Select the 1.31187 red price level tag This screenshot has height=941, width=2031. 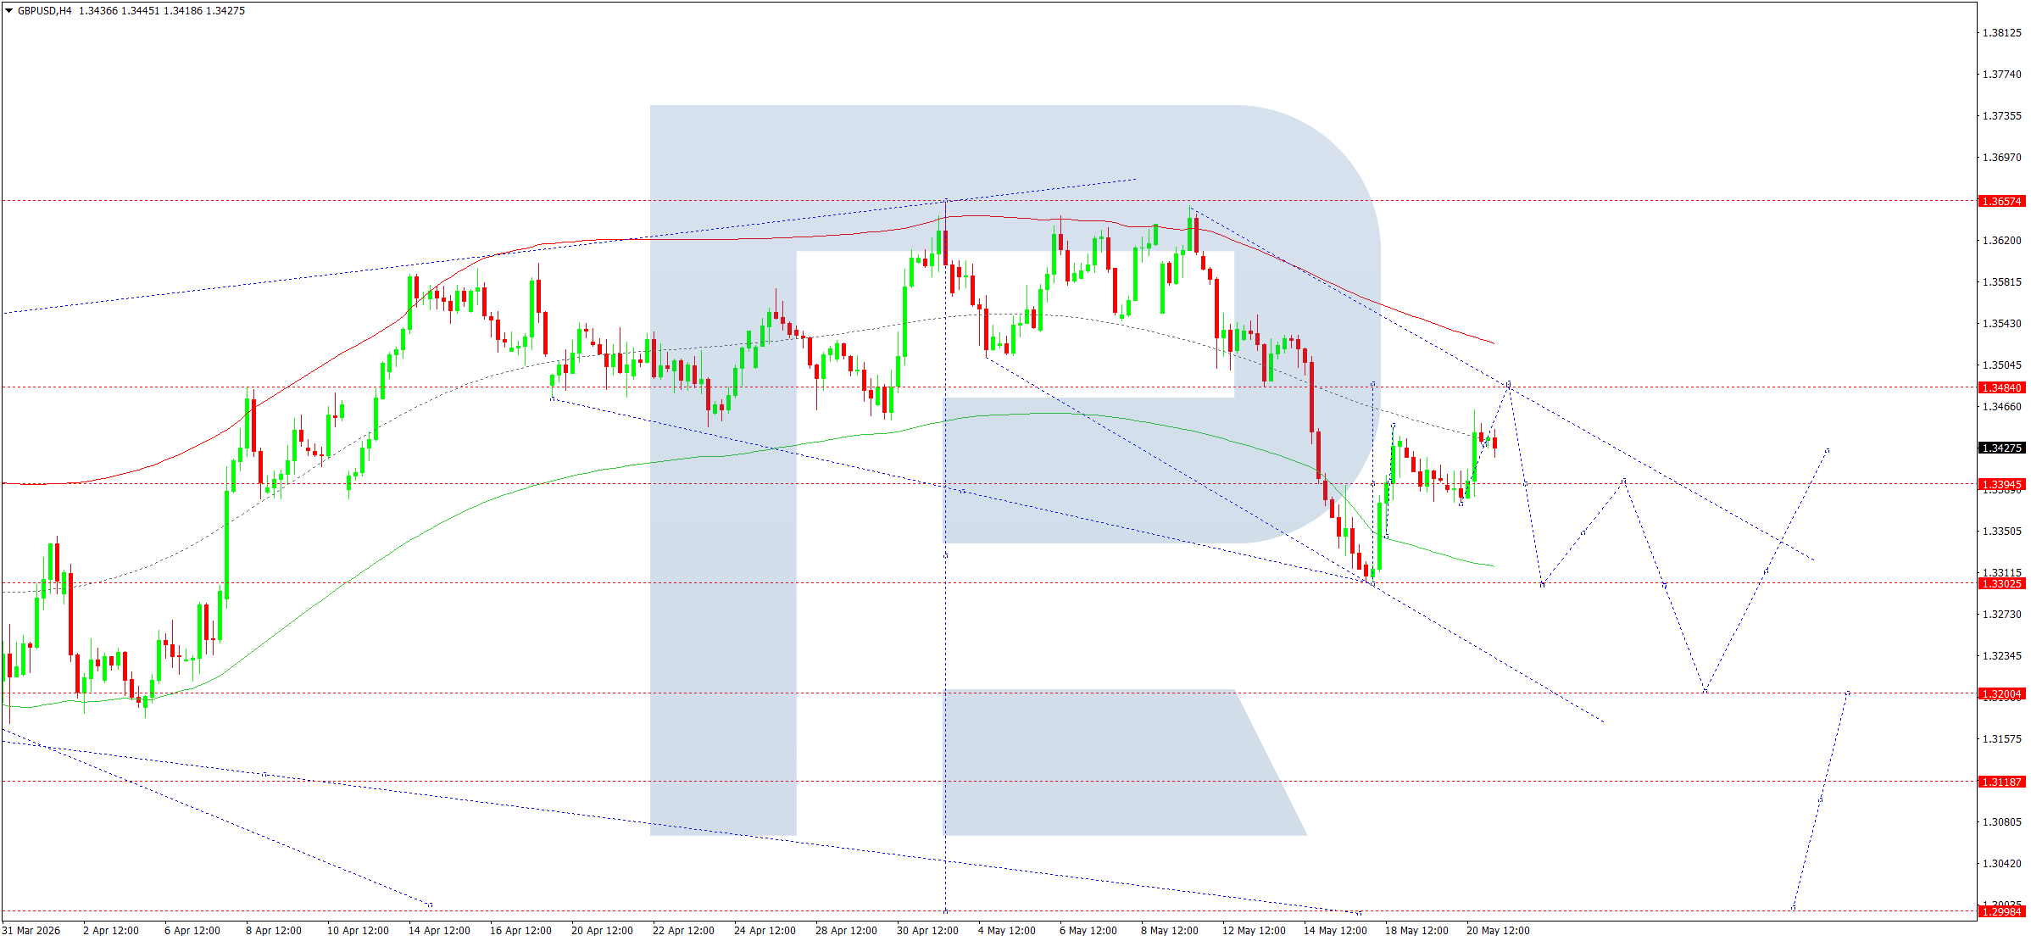(2001, 782)
